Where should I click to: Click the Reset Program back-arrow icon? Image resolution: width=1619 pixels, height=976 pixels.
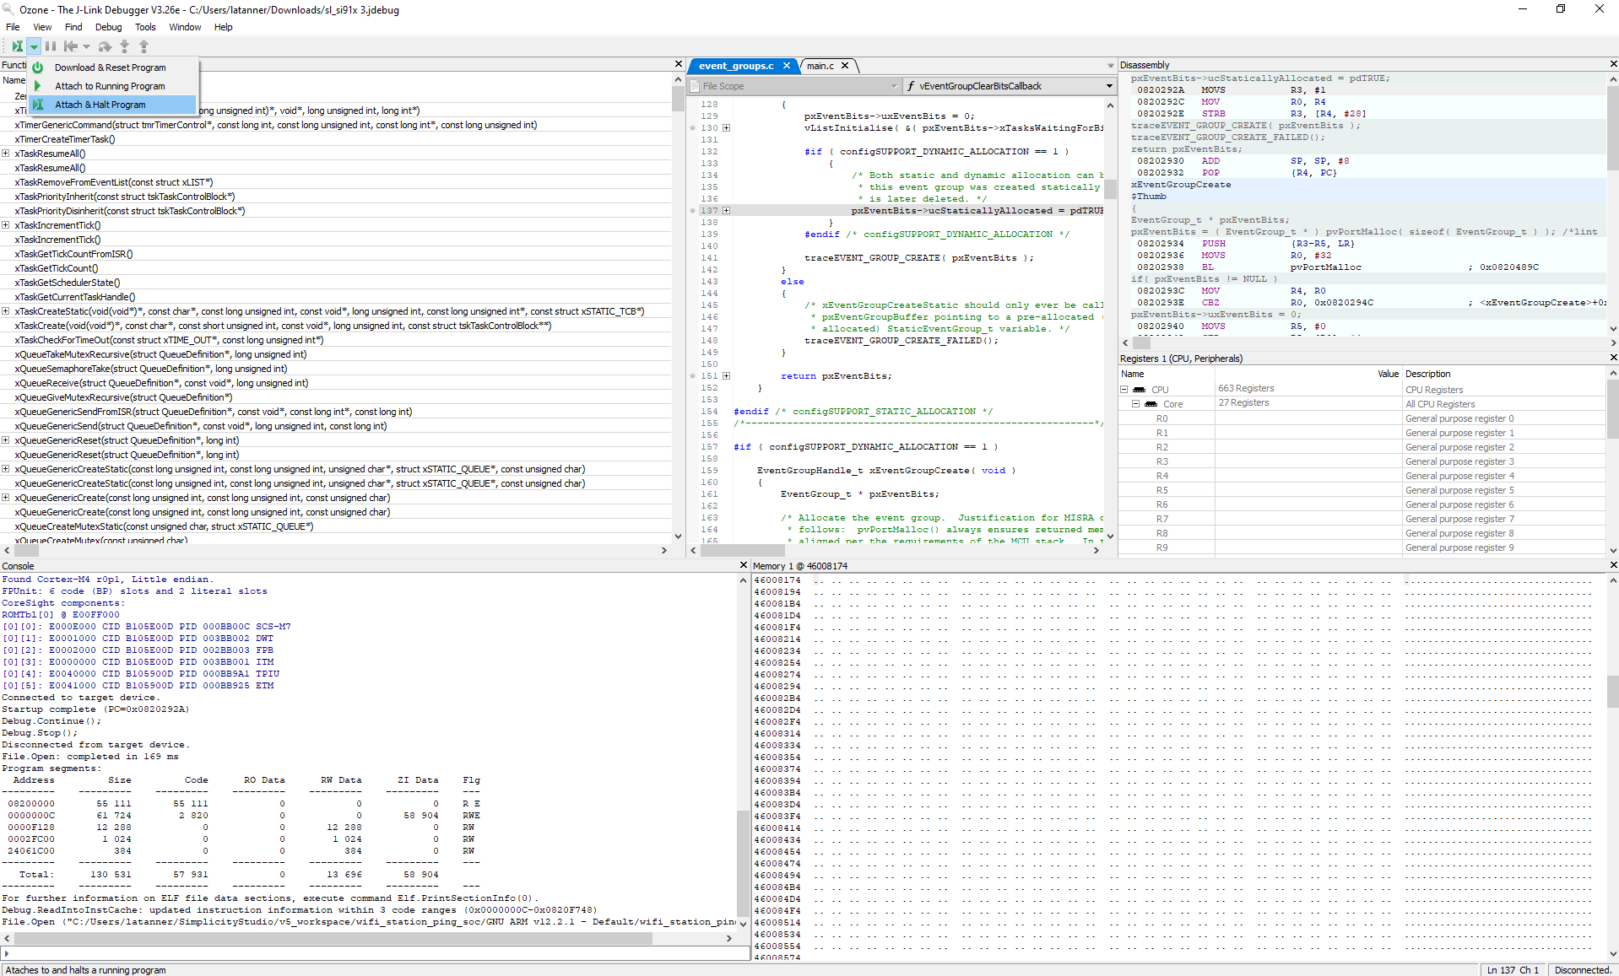click(x=73, y=46)
